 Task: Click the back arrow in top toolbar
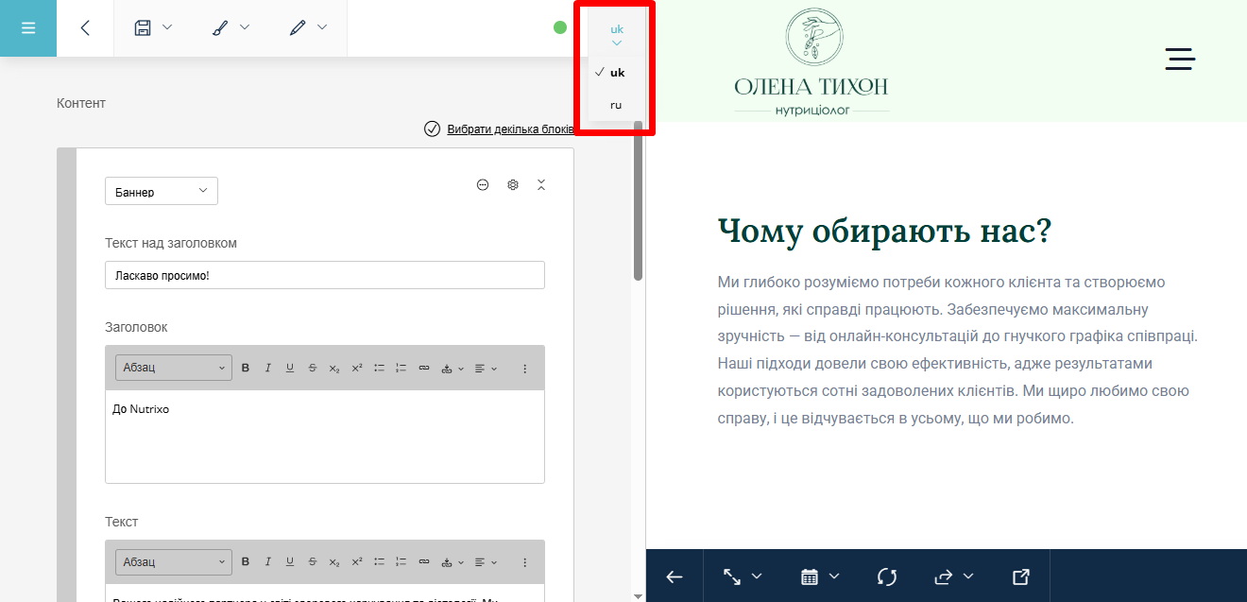tap(85, 28)
